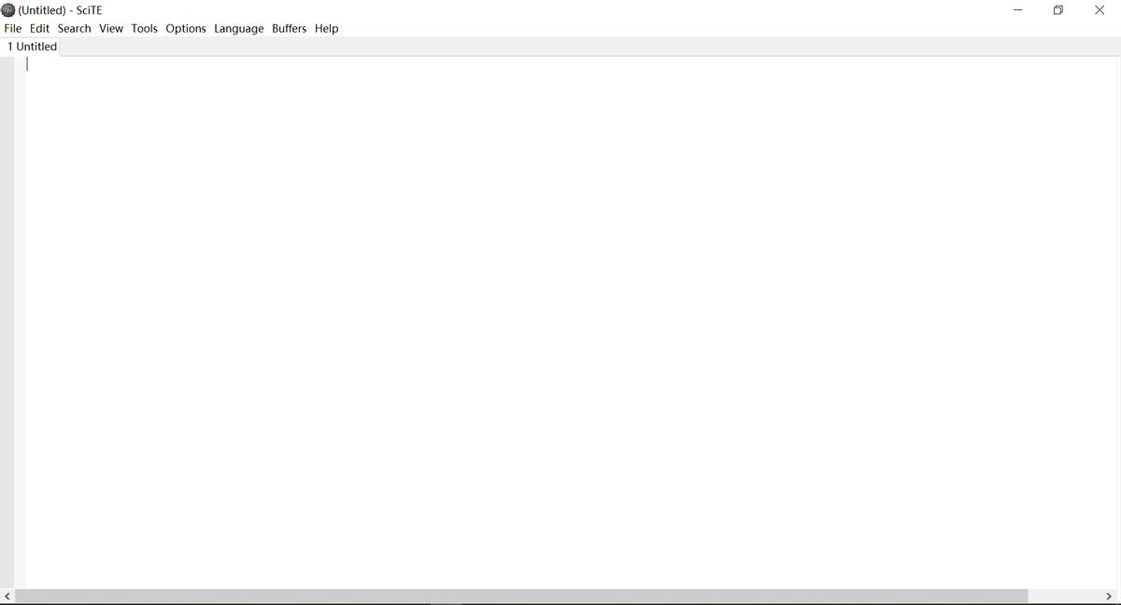Screen dimensions: 1121x605
Task: Minimize the SciTE window
Action: [x=1017, y=9]
